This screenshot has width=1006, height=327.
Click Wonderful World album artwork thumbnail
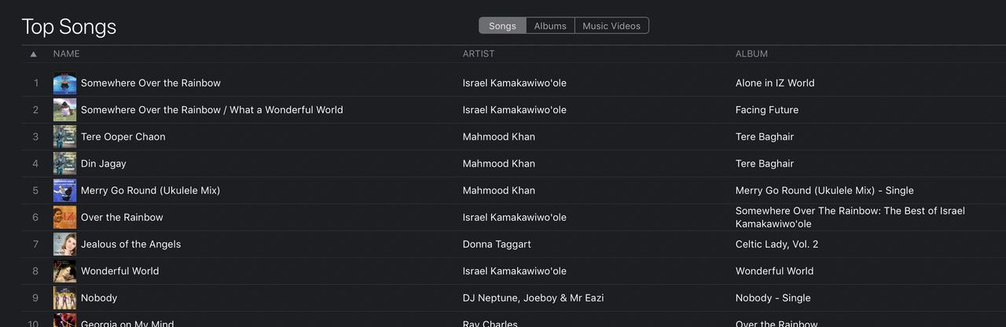coord(64,271)
